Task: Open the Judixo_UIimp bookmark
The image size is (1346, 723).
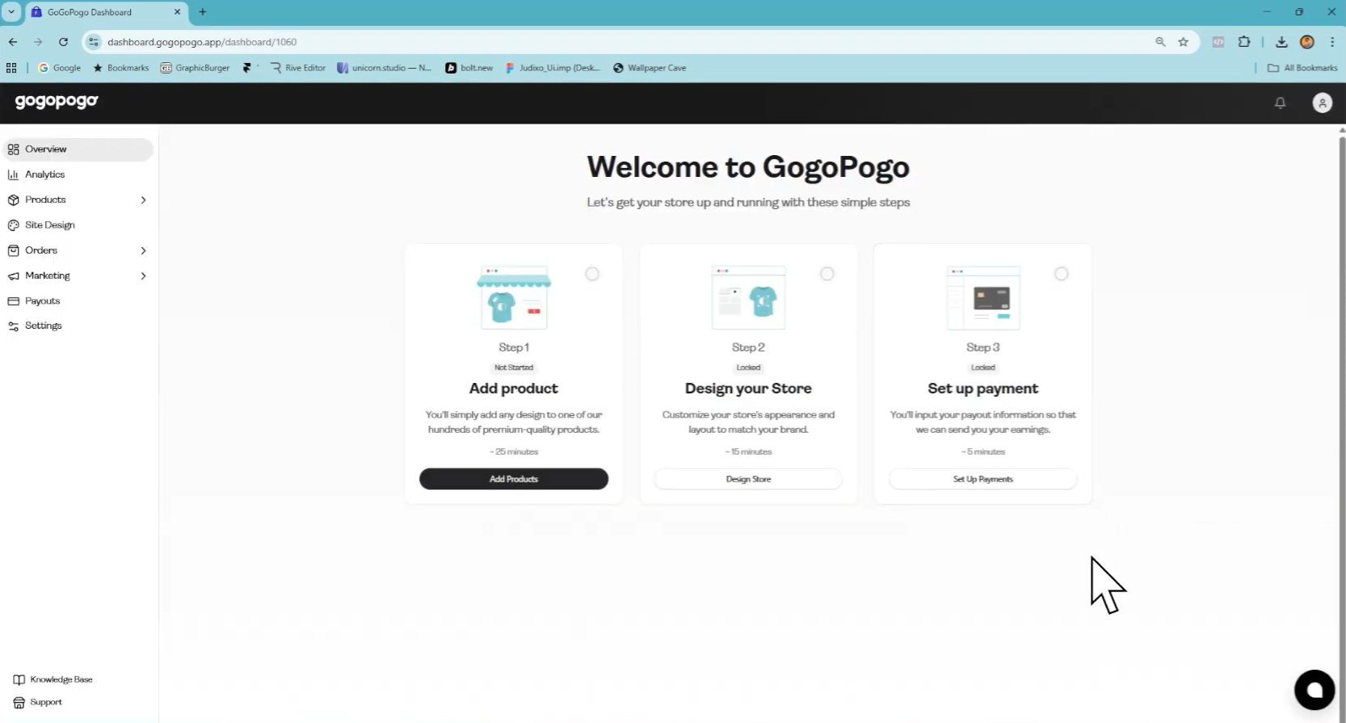Action: tap(553, 68)
